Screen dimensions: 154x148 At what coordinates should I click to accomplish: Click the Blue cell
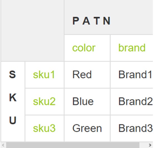pos(83,101)
